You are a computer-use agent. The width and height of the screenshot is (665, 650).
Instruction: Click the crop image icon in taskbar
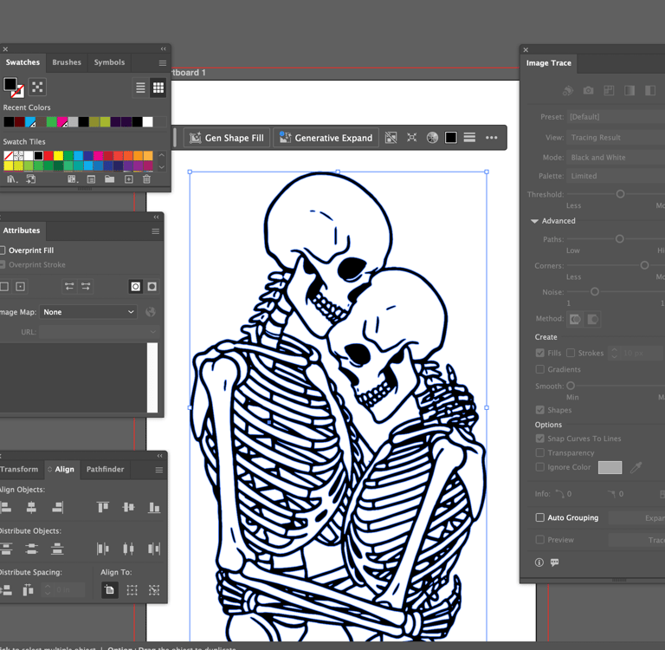tap(391, 138)
